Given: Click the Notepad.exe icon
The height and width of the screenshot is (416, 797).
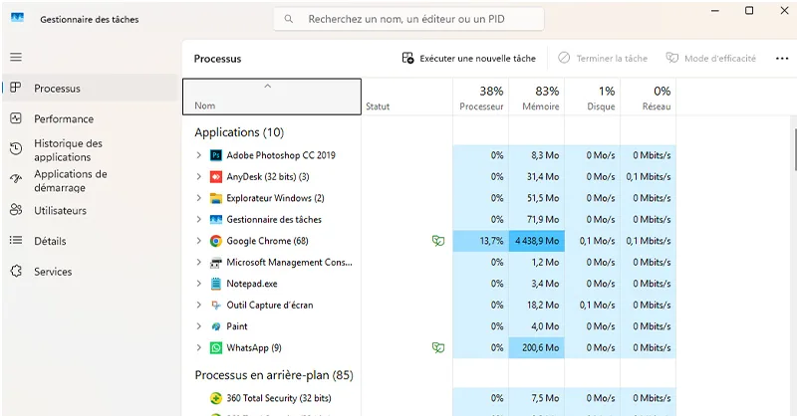Looking at the screenshot, I should (x=216, y=284).
